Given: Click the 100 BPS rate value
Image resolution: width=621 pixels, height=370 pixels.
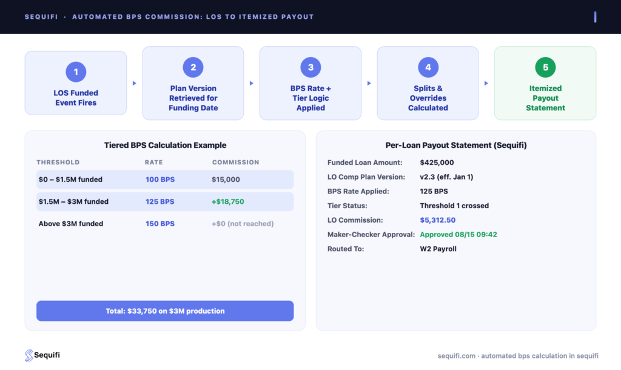Looking at the screenshot, I should tap(160, 180).
